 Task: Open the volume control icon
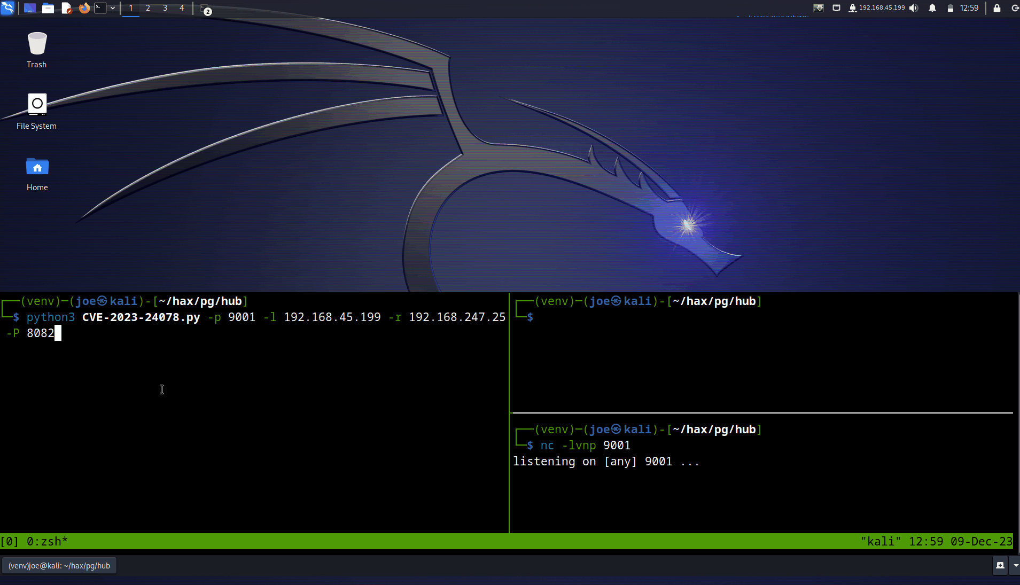[914, 8]
